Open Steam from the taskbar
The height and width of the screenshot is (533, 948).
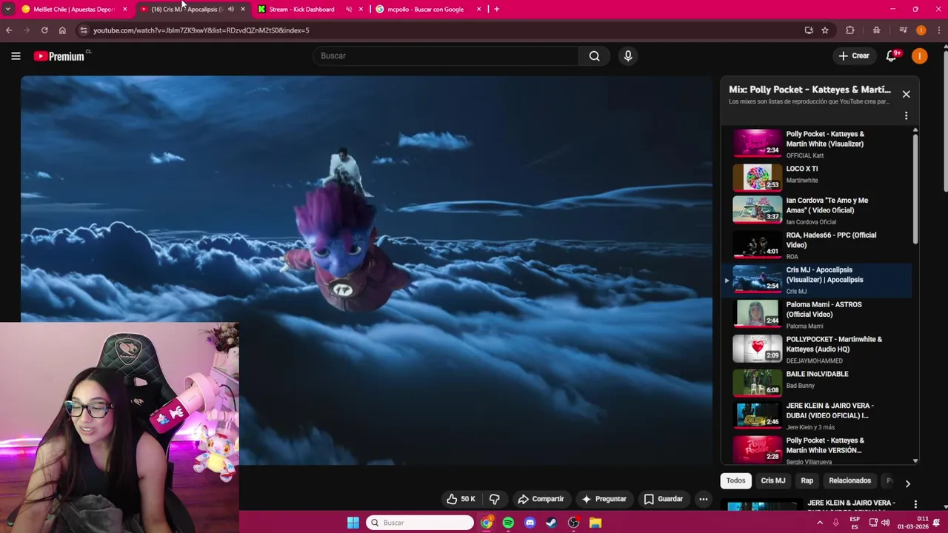(x=551, y=523)
